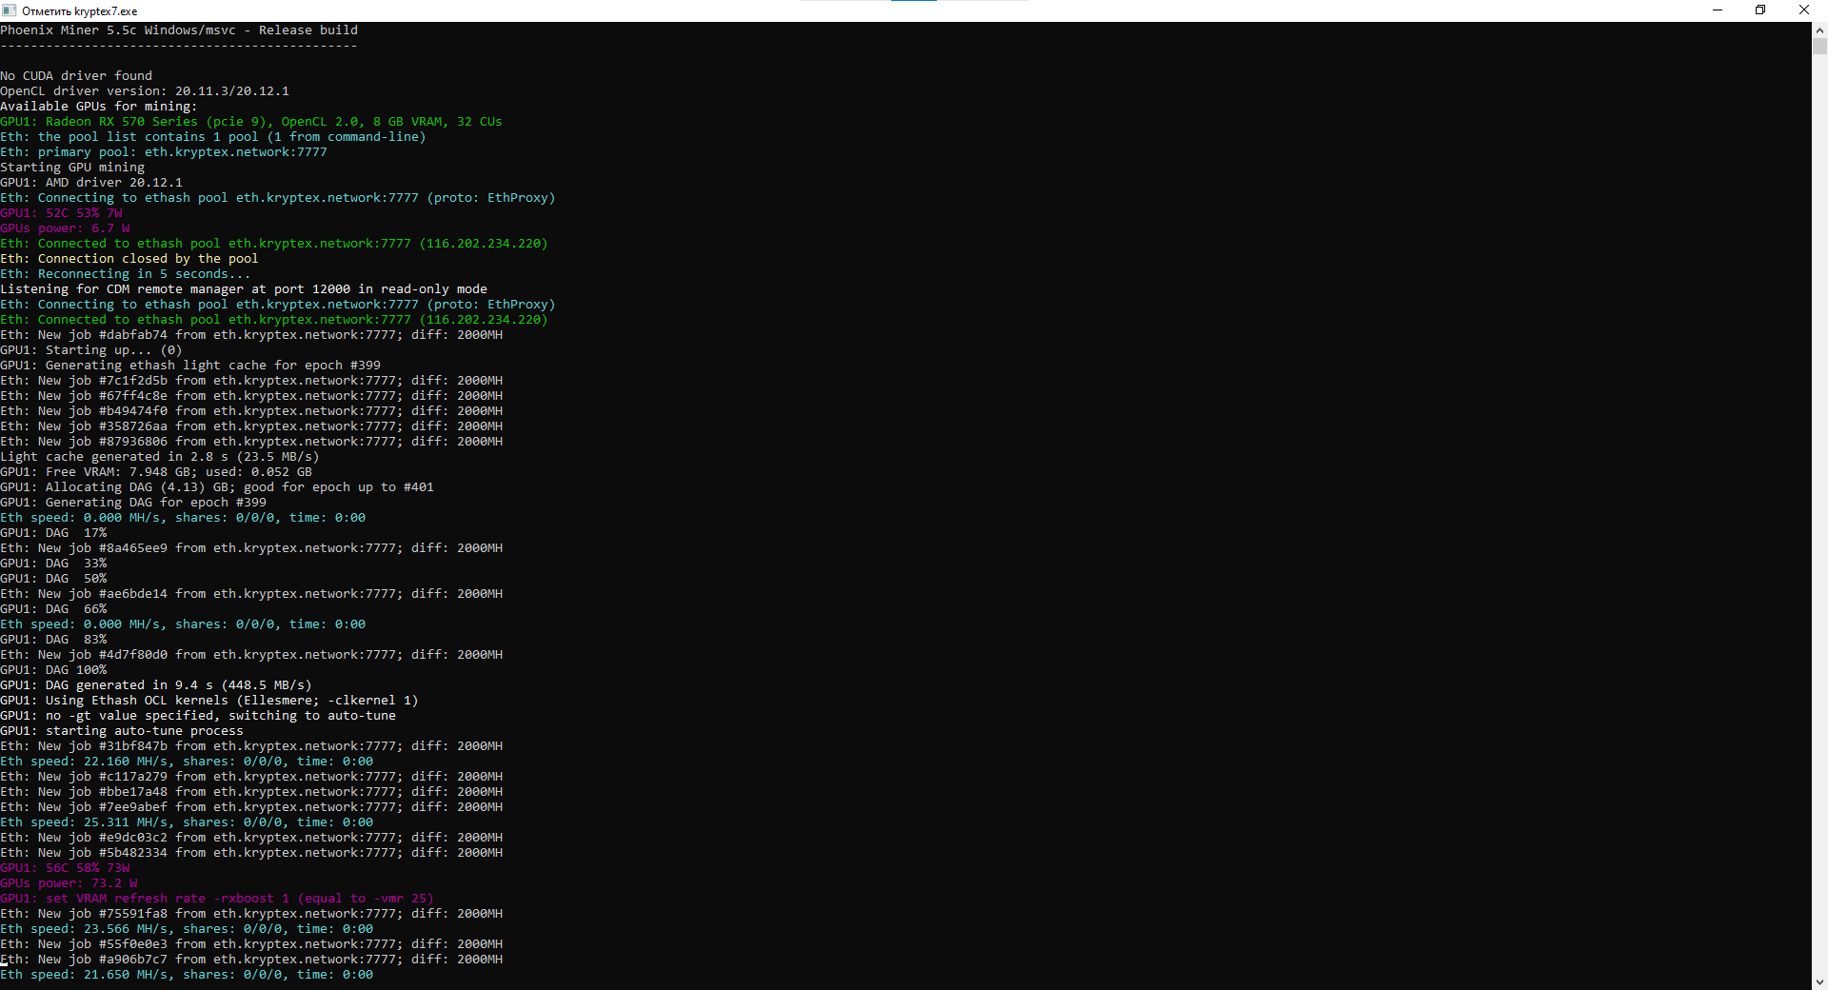Click the 'Available GPUs for mining:' line
1828x990 pixels.
(x=99, y=107)
